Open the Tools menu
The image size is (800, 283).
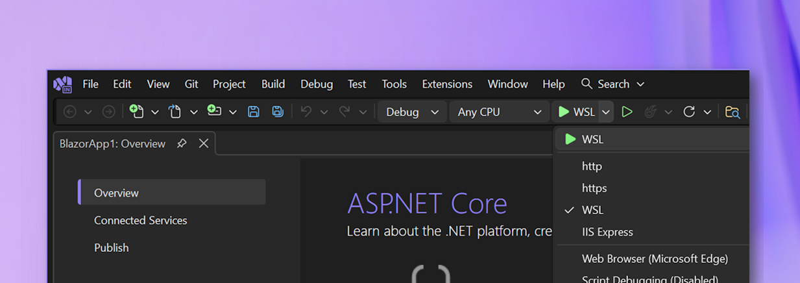click(394, 84)
